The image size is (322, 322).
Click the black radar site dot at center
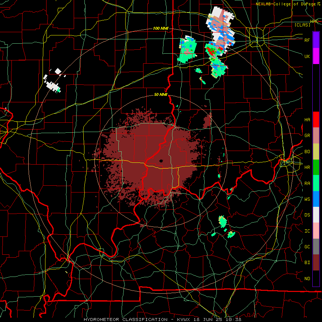point(161,161)
